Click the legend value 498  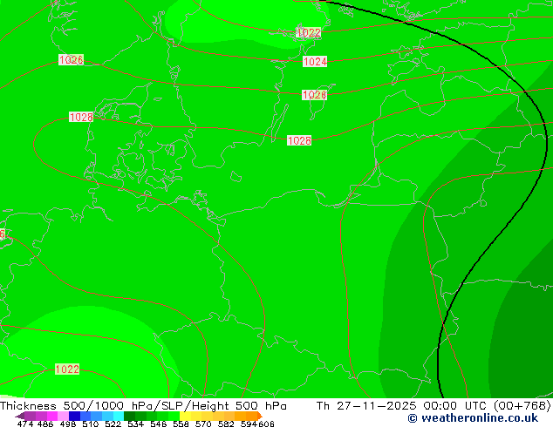coord(68,424)
